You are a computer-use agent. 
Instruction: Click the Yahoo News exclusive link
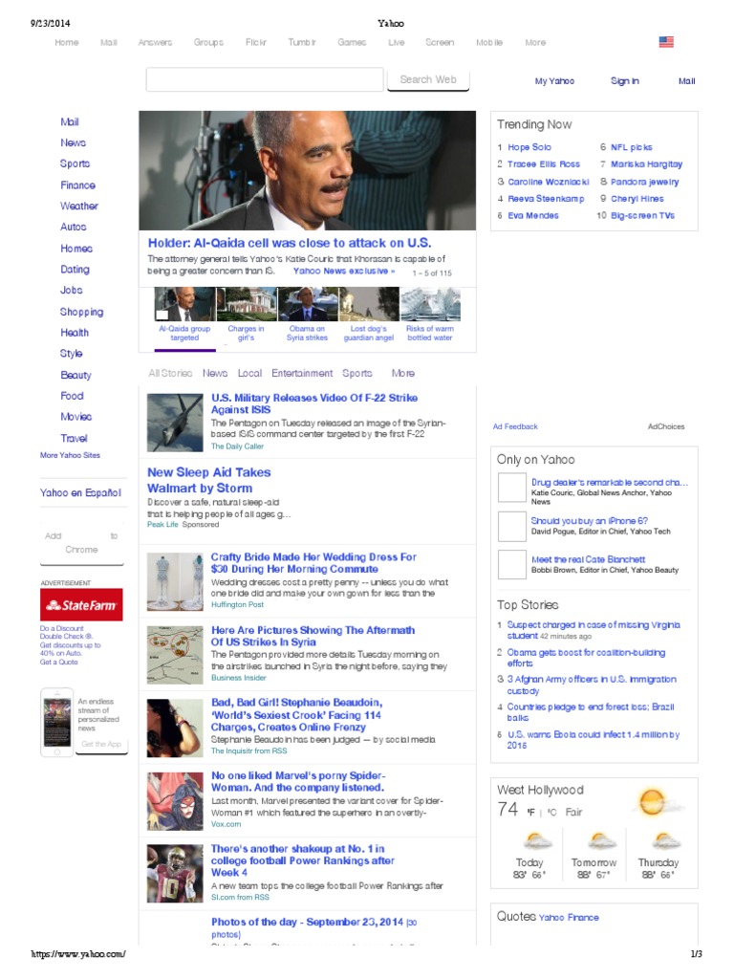344,271
